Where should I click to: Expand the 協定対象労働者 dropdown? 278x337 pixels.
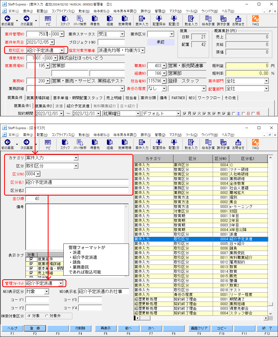(143, 50)
